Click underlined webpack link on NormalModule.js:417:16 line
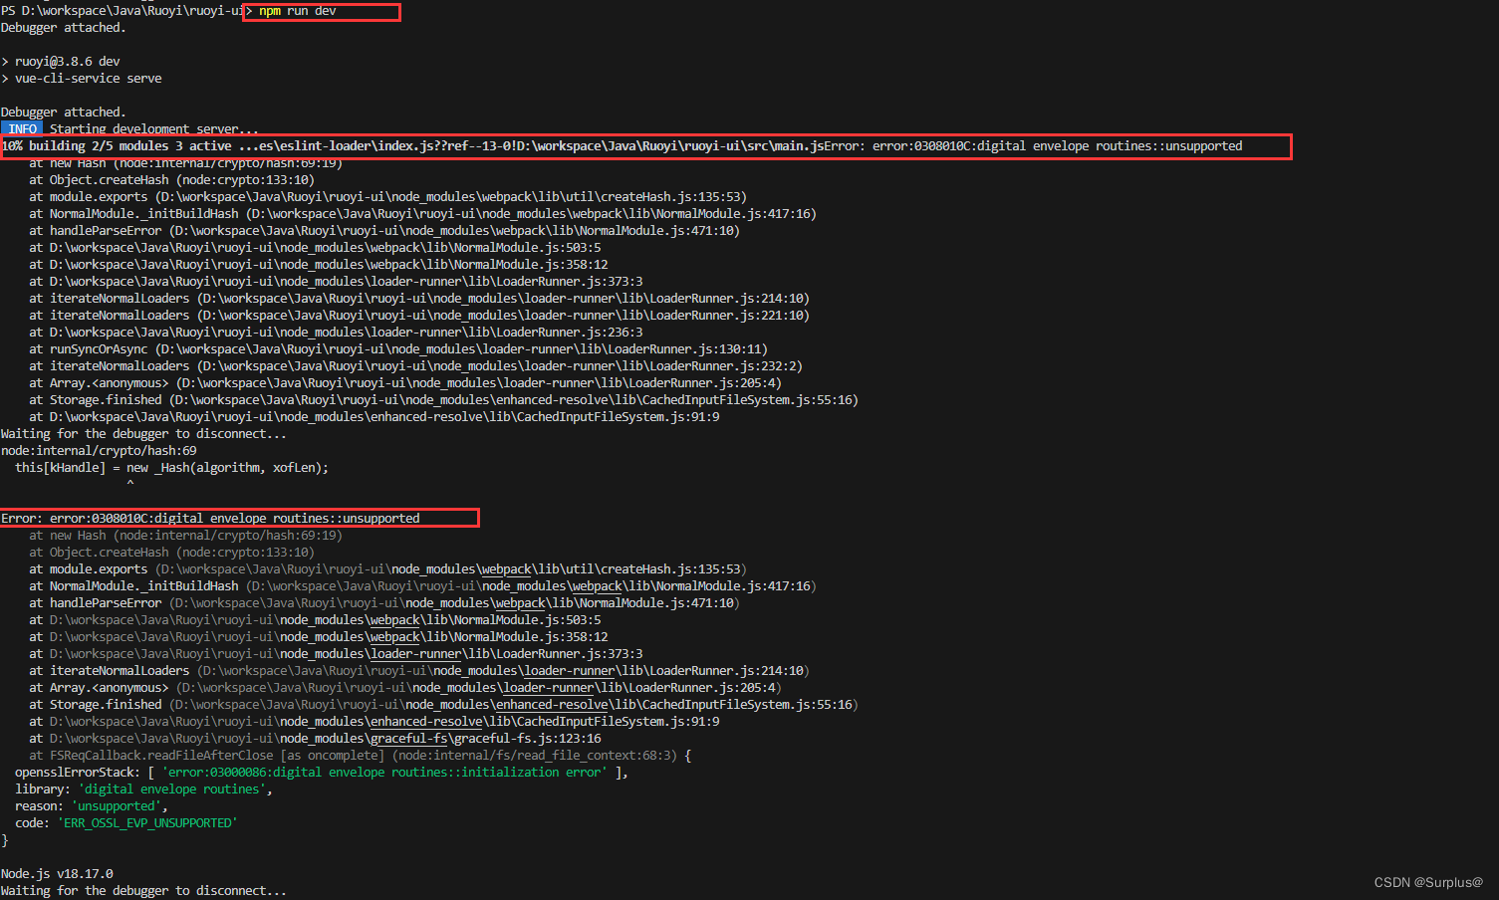Screen dimensions: 1499x900 595,586
